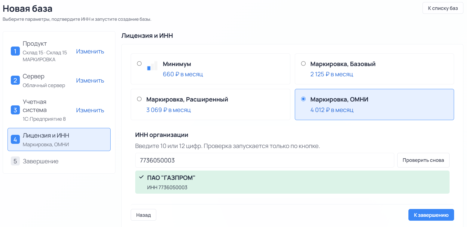Click the 660 ₽ в месяц price

[183, 74]
